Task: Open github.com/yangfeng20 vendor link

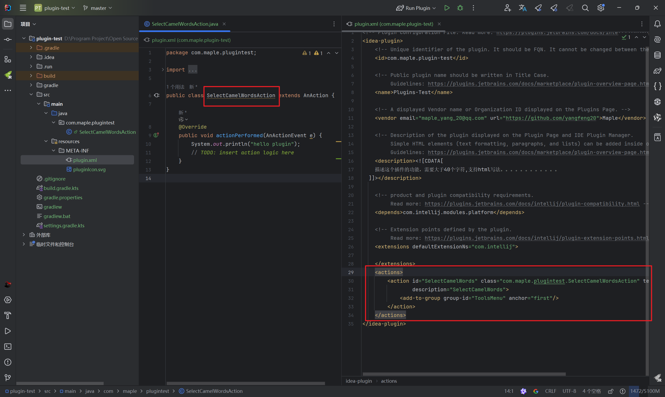Action: coord(550,118)
